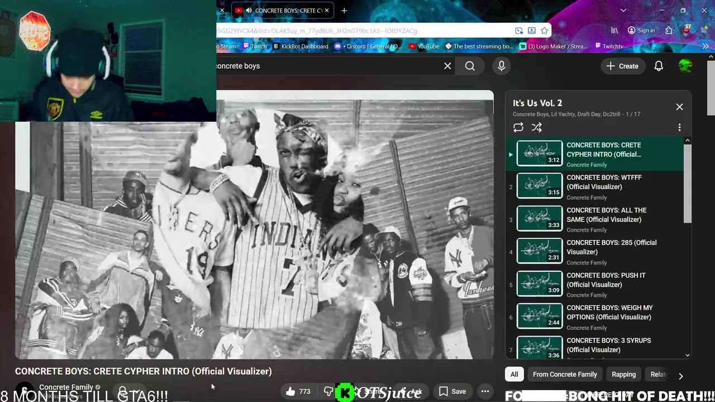Click the playlist scrollbar up arrow
This screenshot has width=715, height=402.
click(x=688, y=141)
